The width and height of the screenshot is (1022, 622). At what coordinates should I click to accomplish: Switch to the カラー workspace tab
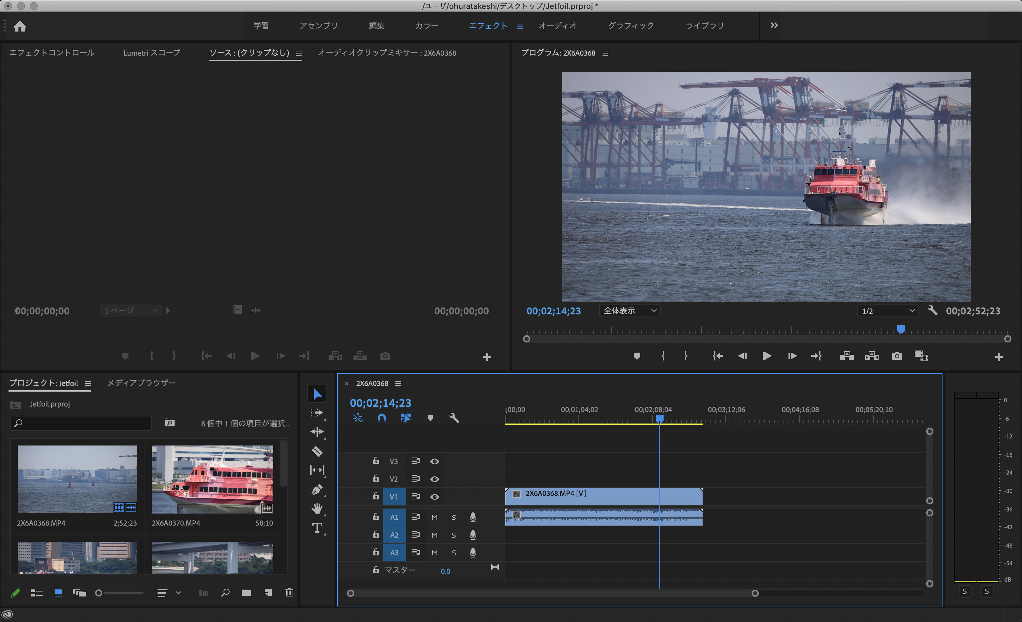pos(427,26)
